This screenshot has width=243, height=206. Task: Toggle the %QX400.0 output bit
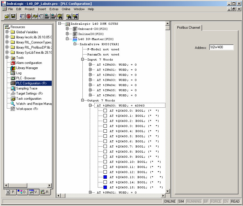[105, 111]
